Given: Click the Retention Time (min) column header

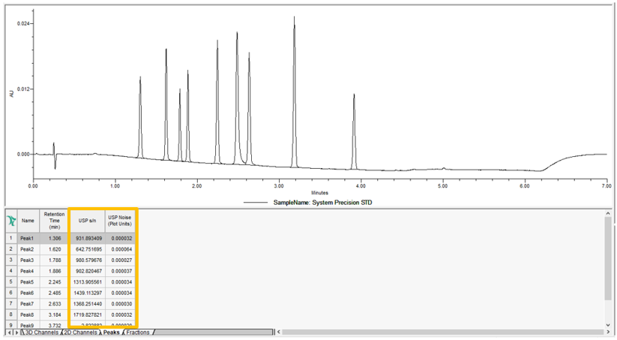Looking at the screenshot, I should coord(53,221).
